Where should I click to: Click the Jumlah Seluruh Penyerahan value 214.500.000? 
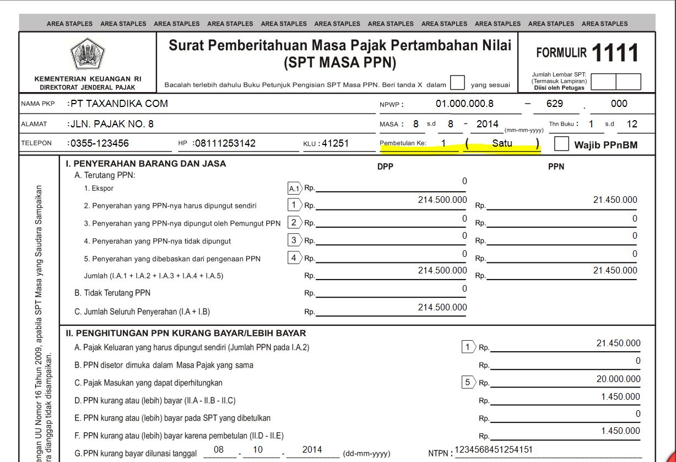click(442, 307)
